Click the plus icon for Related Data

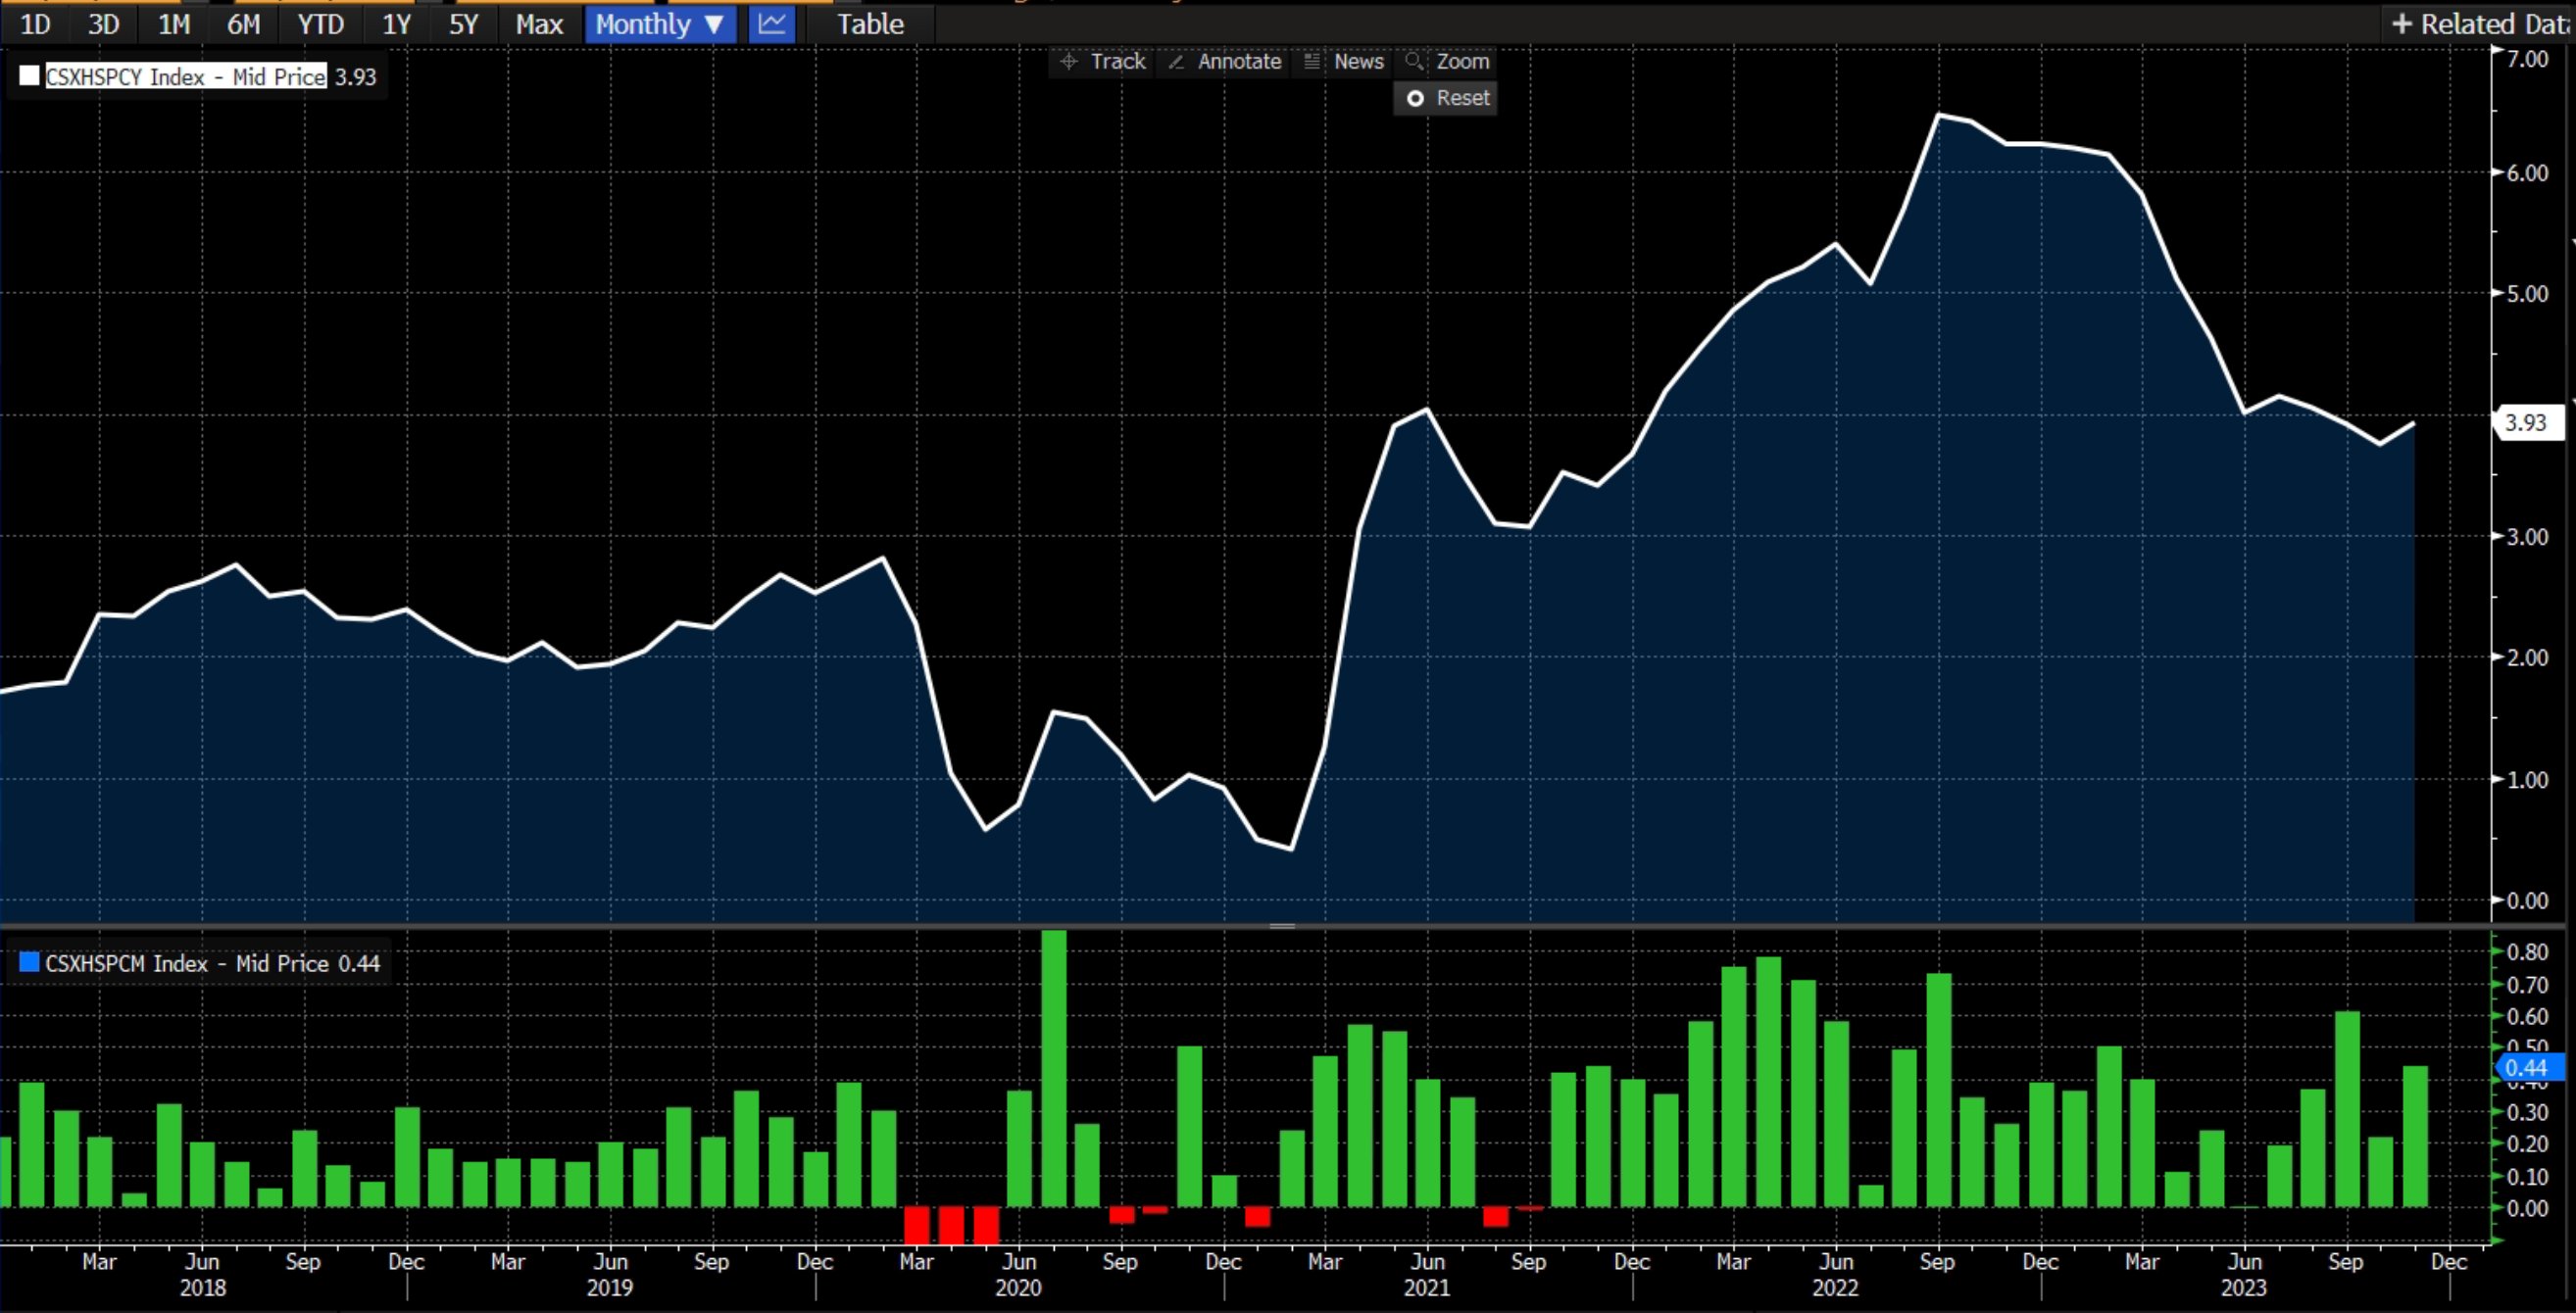2401,24
